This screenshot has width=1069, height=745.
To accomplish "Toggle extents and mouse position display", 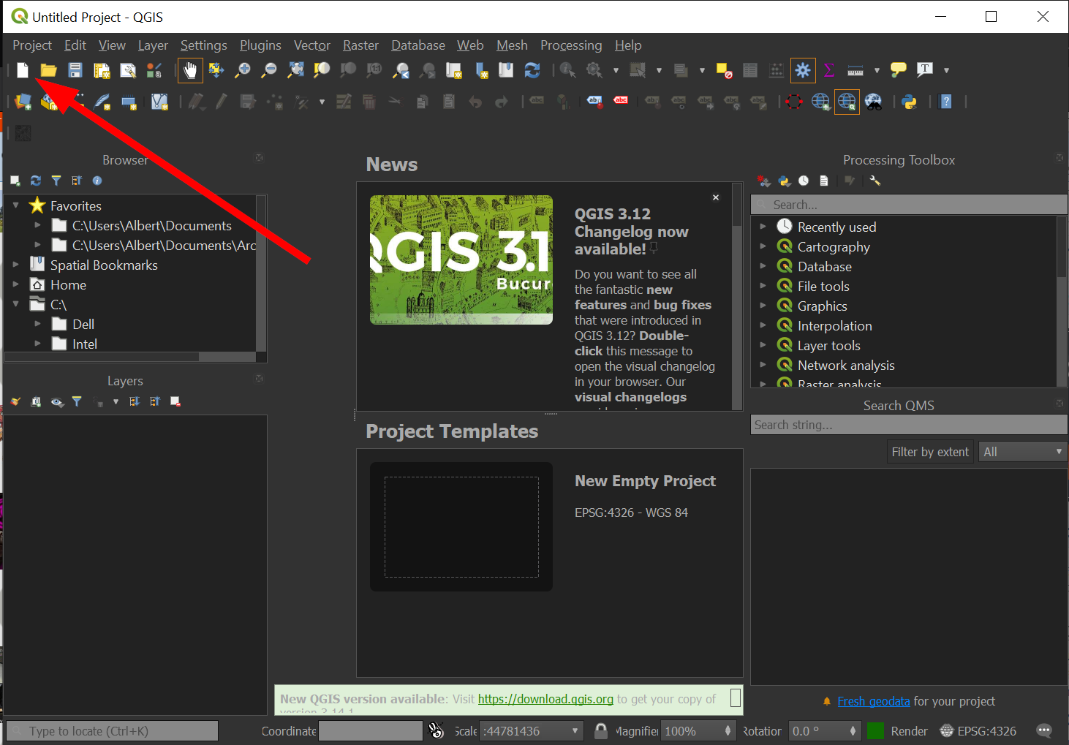I will click(x=436, y=730).
